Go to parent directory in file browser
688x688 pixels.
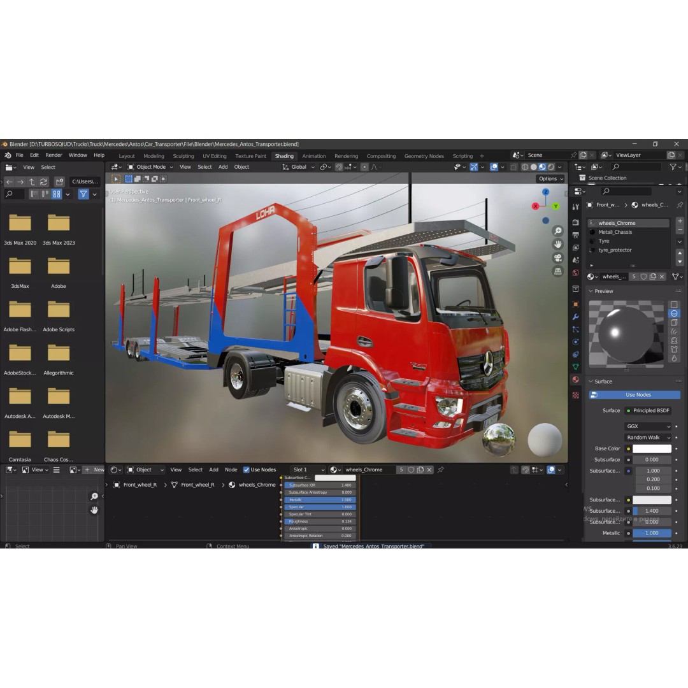click(x=32, y=182)
